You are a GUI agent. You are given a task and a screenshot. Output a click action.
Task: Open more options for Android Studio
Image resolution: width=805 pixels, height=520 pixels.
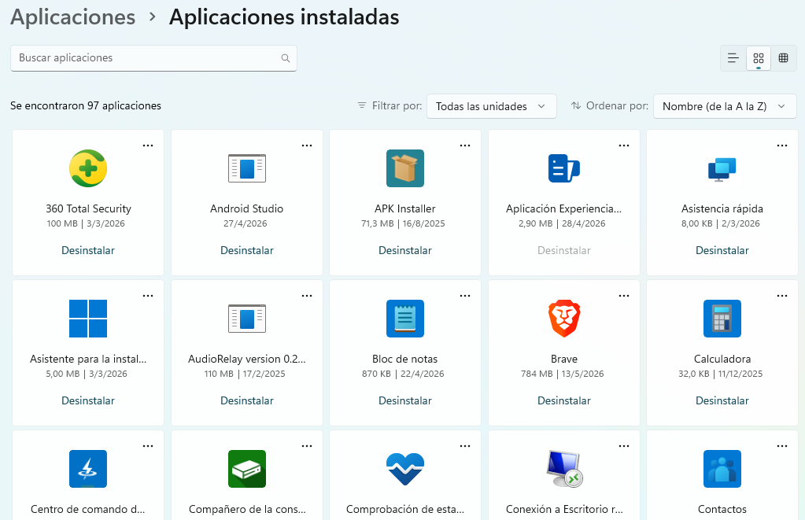pos(307,146)
